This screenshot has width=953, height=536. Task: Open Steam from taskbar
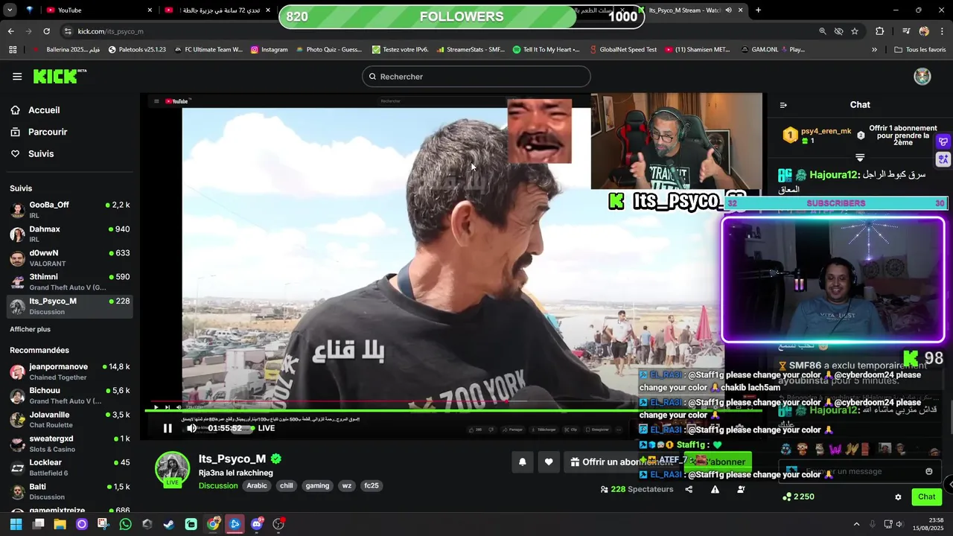(x=169, y=524)
